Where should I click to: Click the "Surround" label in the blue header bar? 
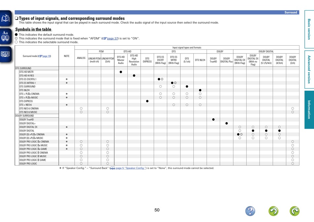[x=291, y=13]
